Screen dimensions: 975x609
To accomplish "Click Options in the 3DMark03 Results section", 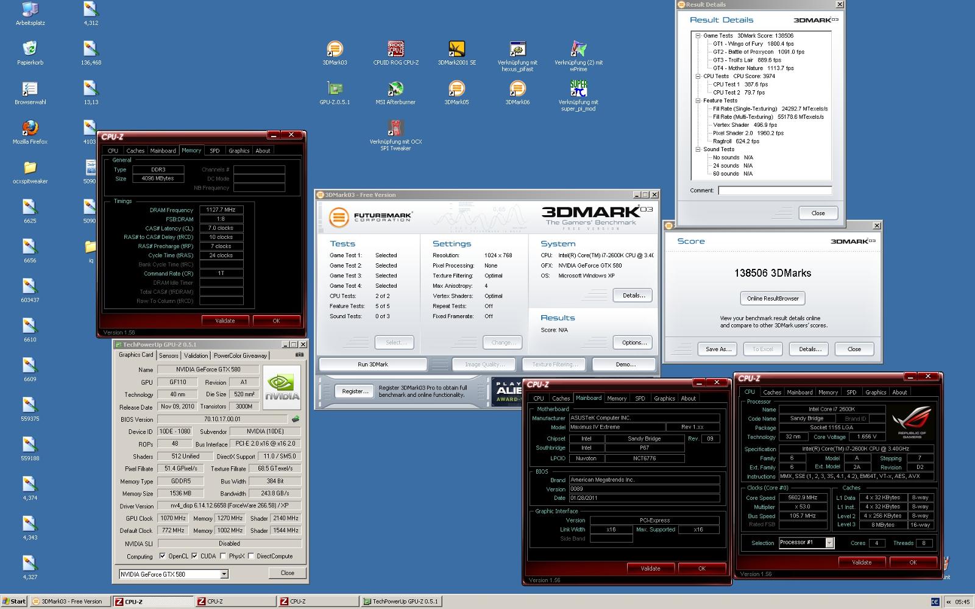I will 634,343.
